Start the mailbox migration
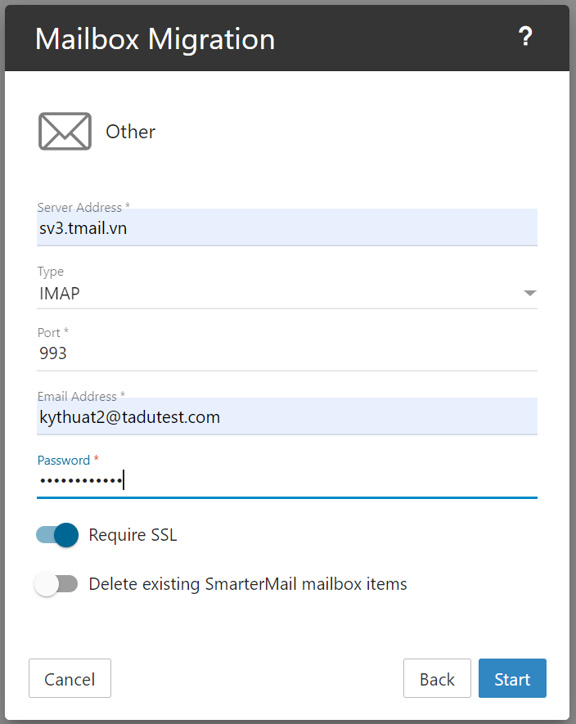This screenshot has width=576, height=724. 512,679
